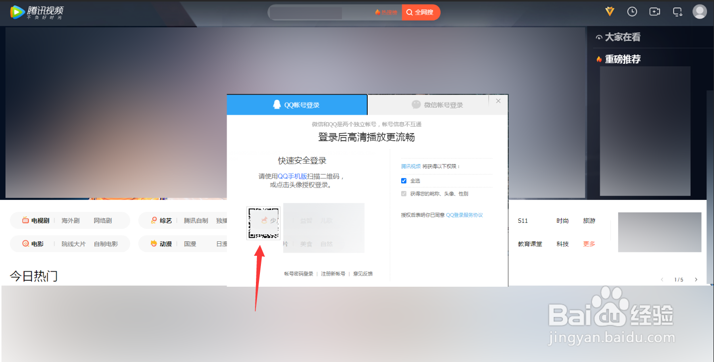Open the 动漫 category
This screenshot has width=714, height=362.
tap(161, 244)
